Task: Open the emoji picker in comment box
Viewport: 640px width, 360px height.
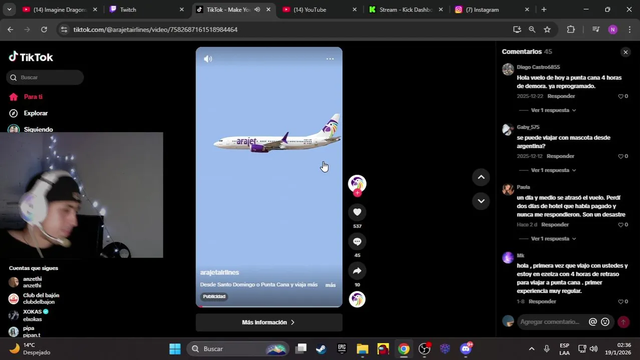Action: [605, 322]
